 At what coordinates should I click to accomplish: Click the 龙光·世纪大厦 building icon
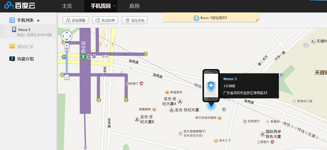(172, 110)
